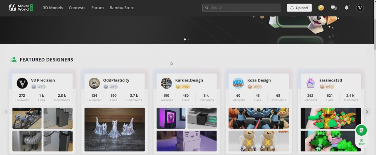Click the MakerWorld logo
This screenshot has height=155, width=376.
21,8
